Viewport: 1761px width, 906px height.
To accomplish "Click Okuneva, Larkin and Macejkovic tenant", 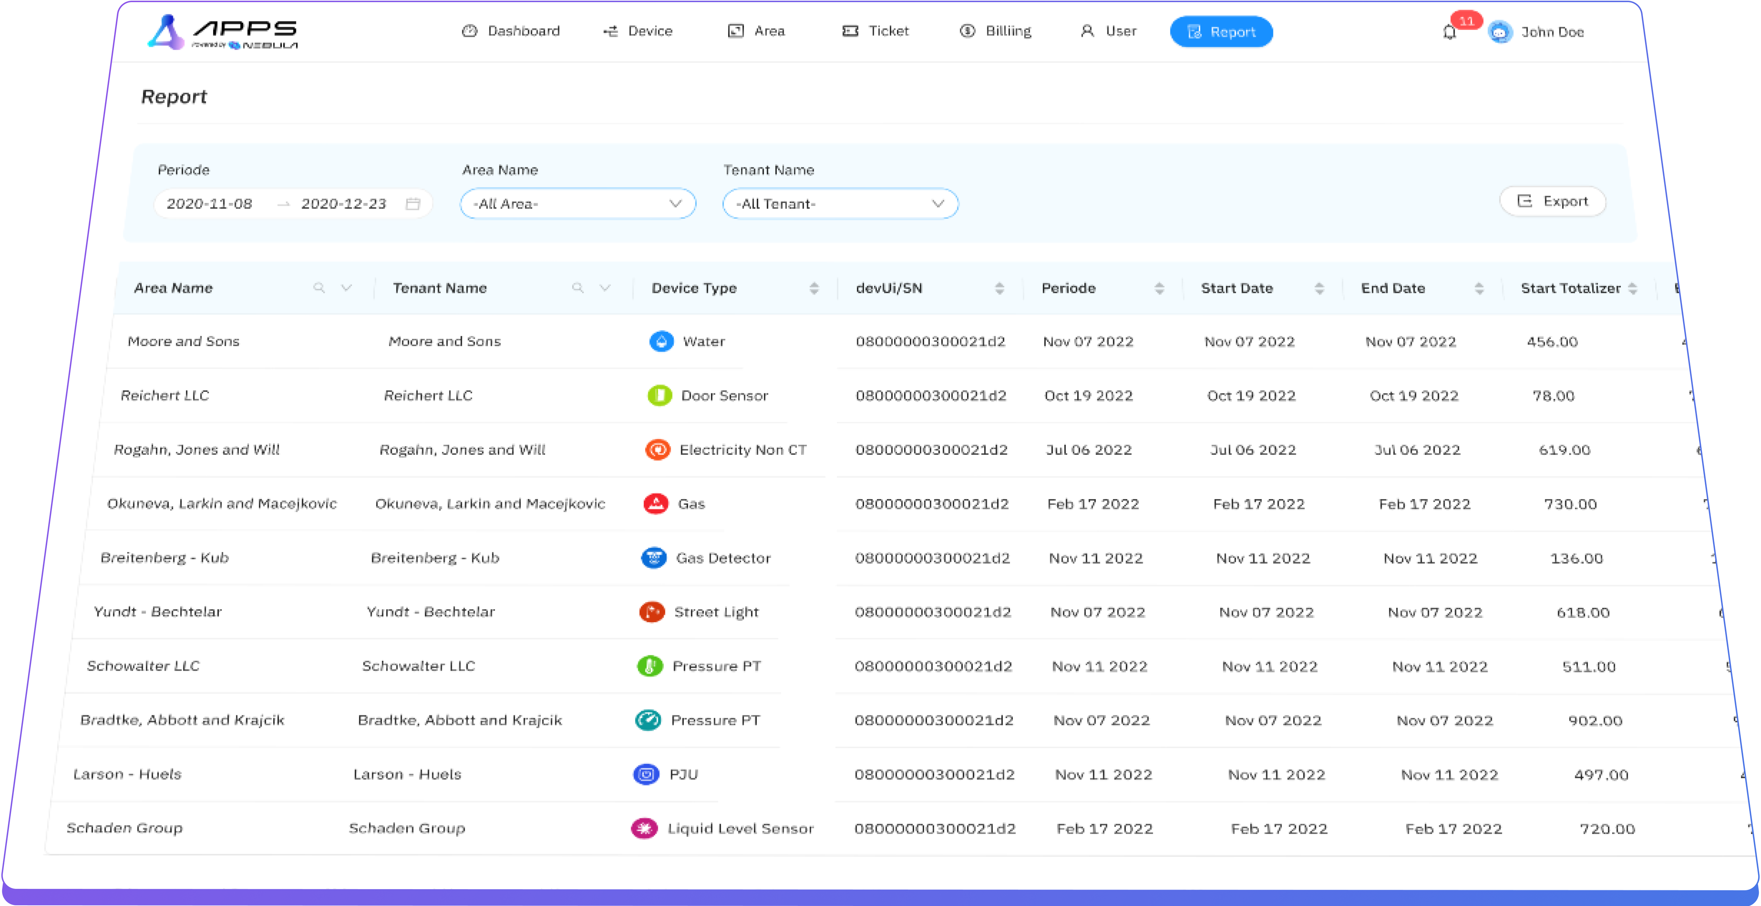I will 490,503.
